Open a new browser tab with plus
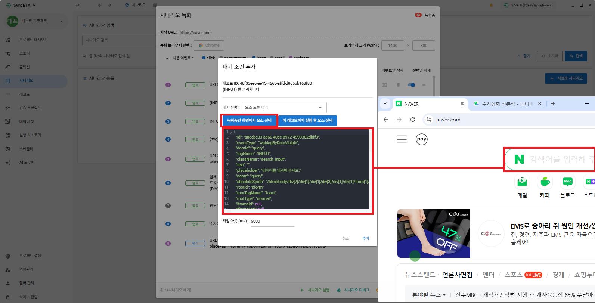 pyautogui.click(x=553, y=103)
